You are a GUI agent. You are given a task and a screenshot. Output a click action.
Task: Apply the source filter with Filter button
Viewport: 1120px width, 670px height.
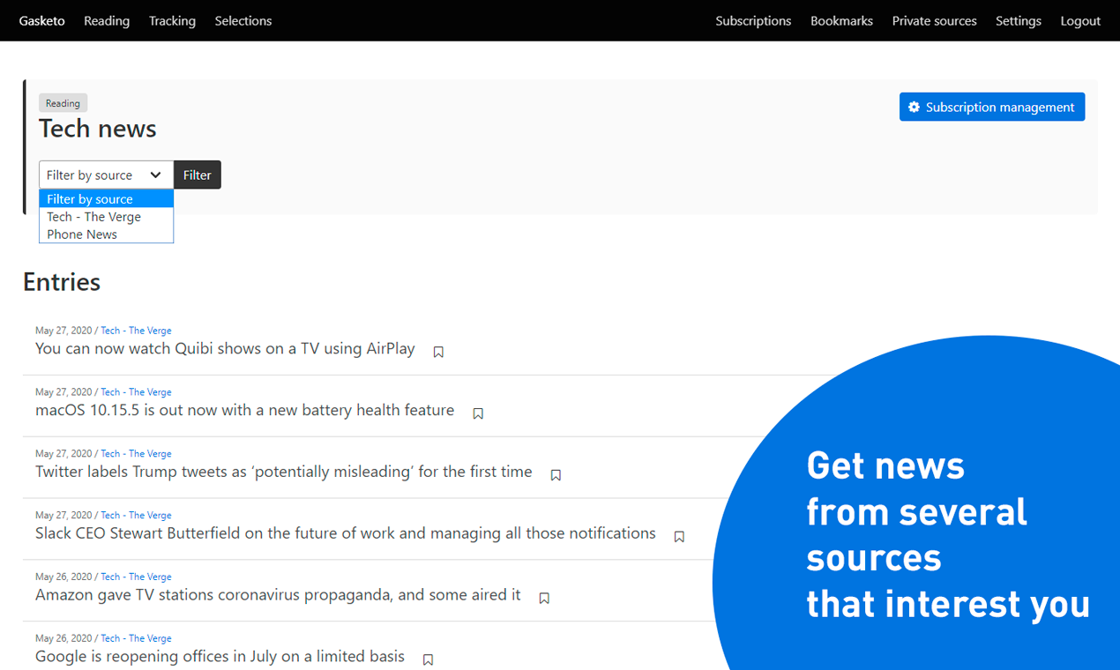point(198,175)
